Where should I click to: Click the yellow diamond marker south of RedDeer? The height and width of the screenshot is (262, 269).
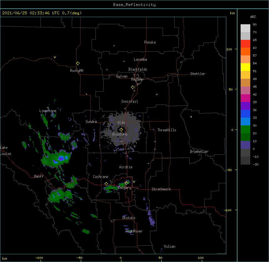133,87
